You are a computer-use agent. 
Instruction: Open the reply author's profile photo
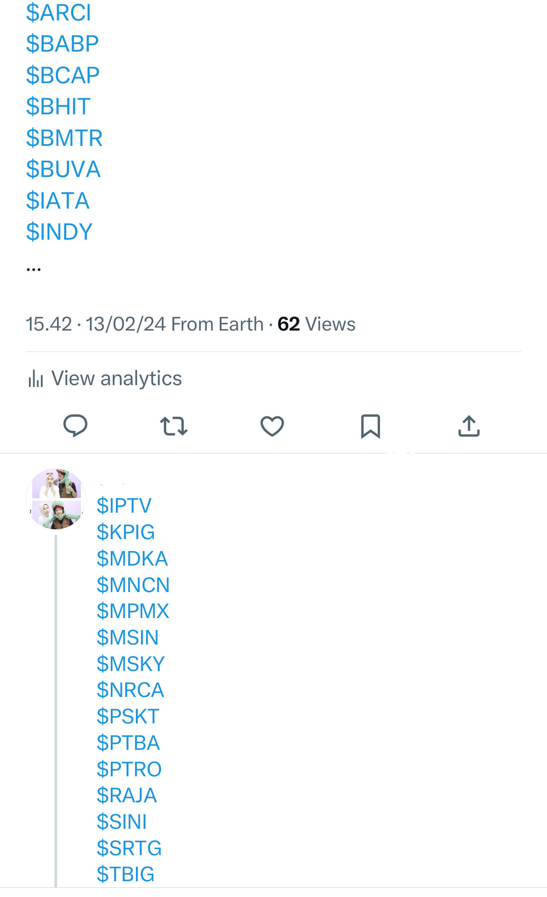click(56, 499)
